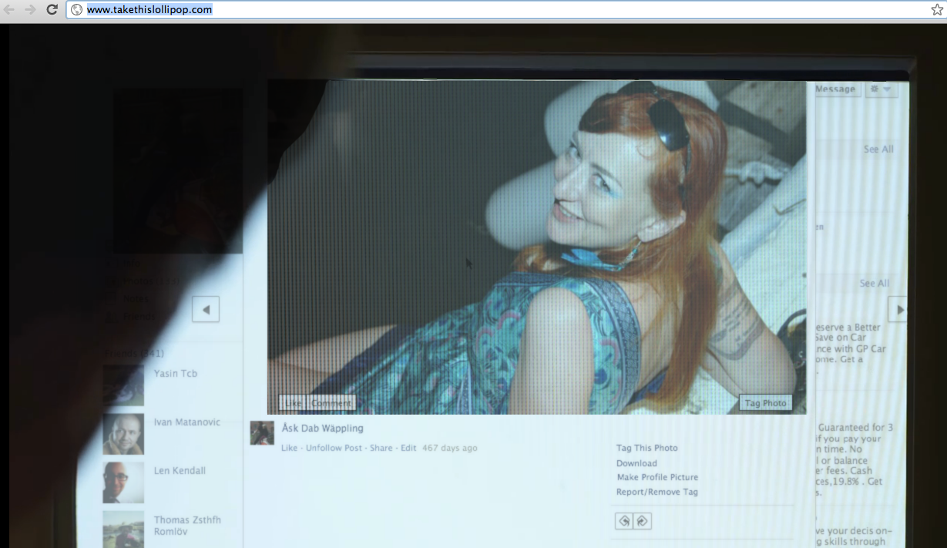Click the name Yasin Tcb

(x=176, y=374)
